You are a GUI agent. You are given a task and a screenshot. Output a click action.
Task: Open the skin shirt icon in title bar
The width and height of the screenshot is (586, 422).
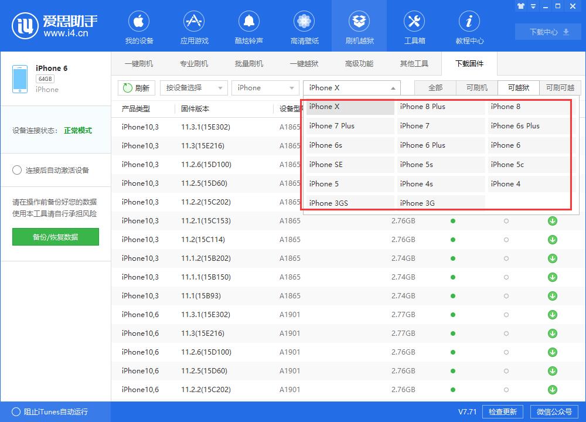(x=521, y=6)
